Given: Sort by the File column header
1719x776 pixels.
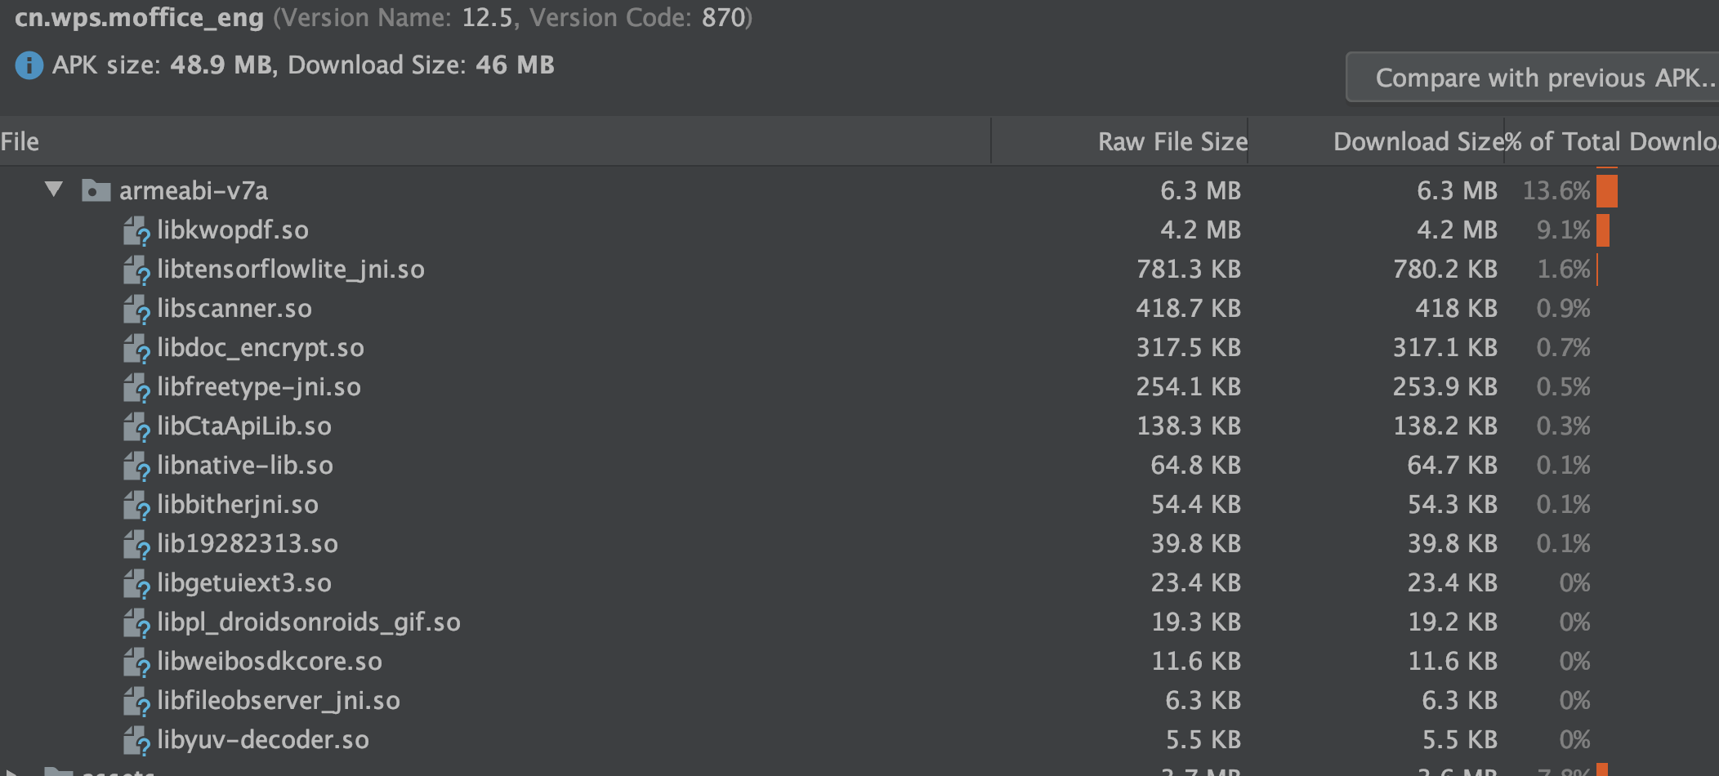Looking at the screenshot, I should tap(495, 141).
